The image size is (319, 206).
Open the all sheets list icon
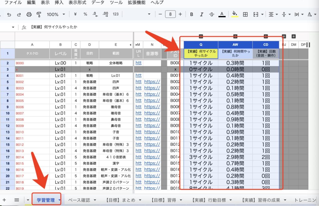[x=17, y=200]
